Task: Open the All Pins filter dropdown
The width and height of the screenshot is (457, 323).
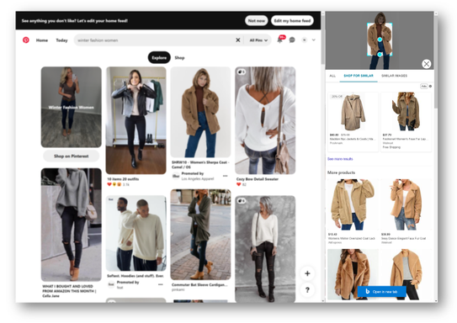Action: [258, 40]
